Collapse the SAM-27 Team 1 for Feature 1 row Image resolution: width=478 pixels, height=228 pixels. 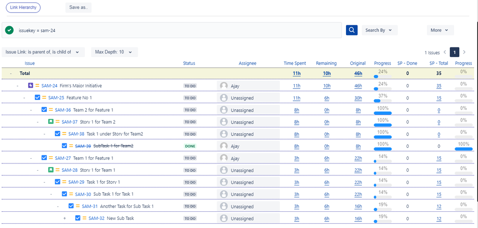31,158
